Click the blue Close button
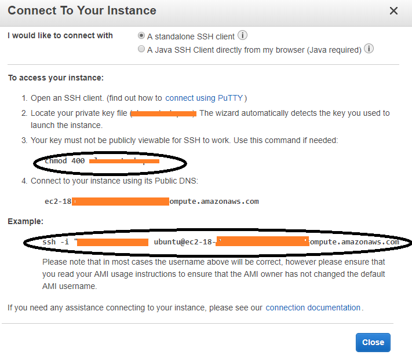The height and width of the screenshot is (355, 412). tap(373, 342)
